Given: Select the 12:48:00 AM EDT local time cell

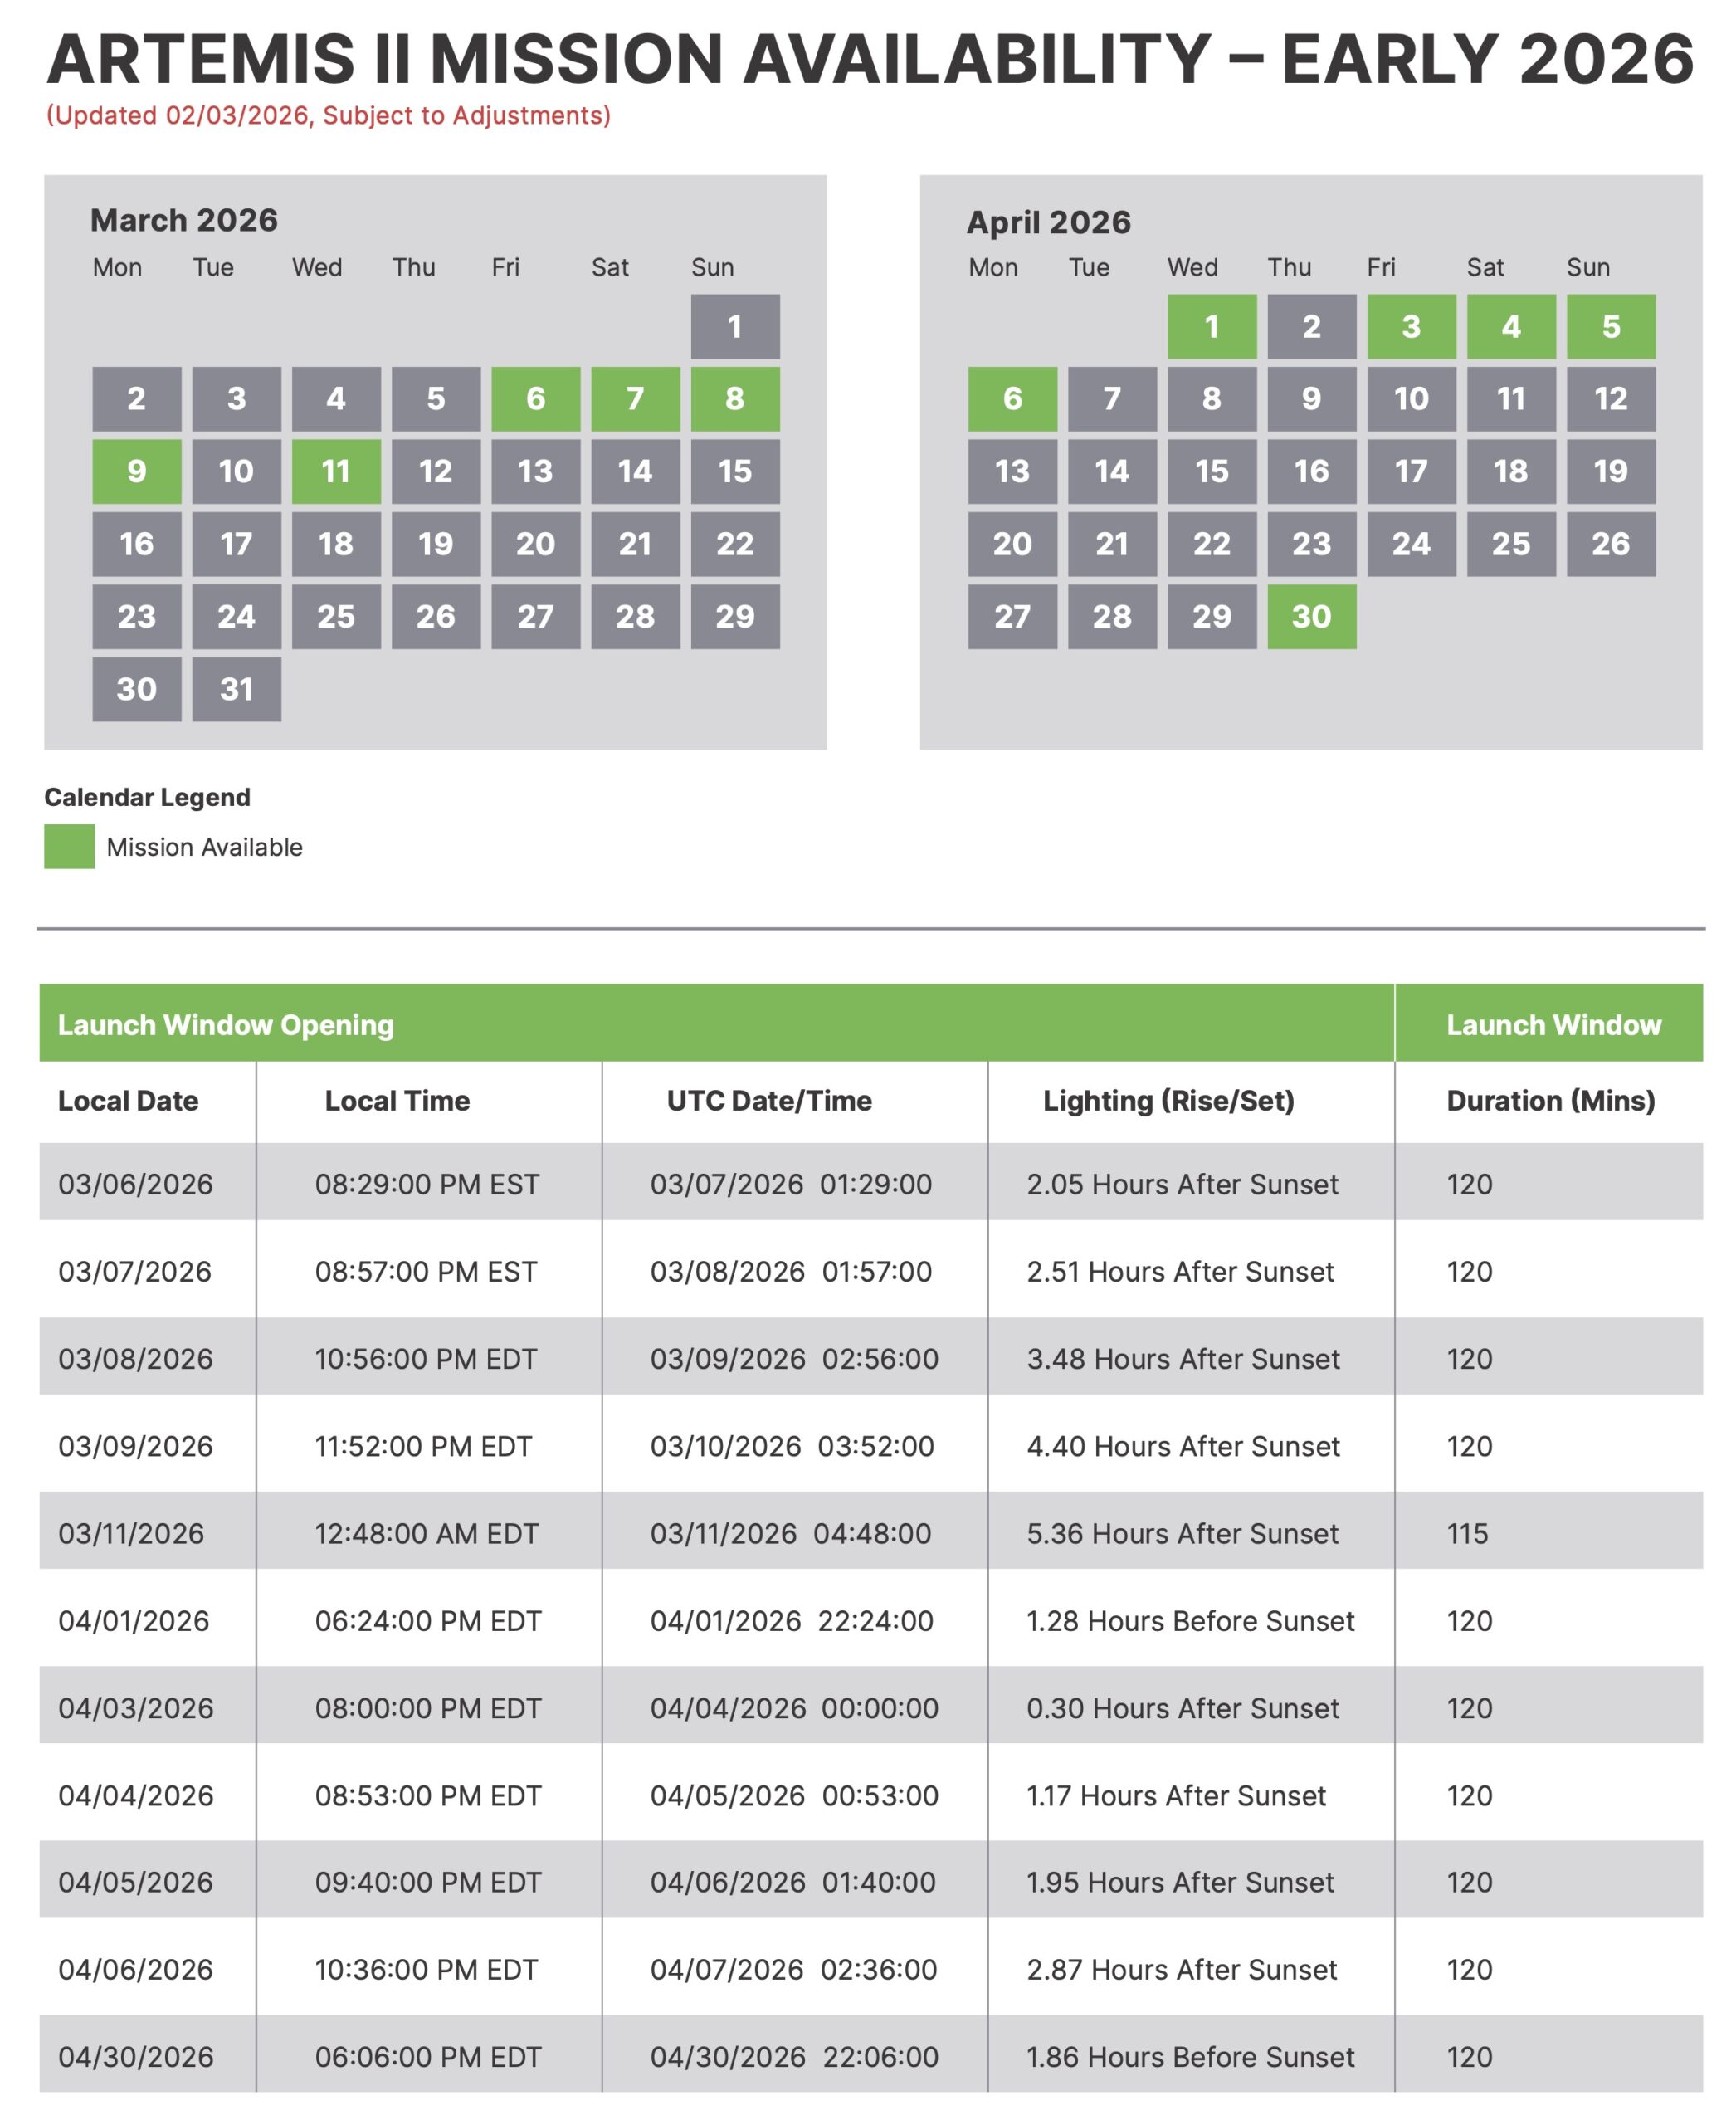Looking at the screenshot, I should coord(426,1534).
